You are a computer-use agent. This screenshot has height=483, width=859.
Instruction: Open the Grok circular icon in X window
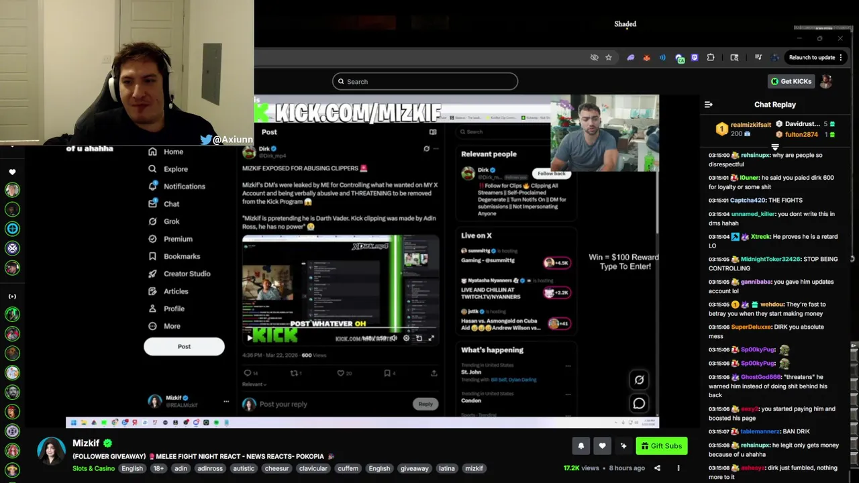(x=639, y=380)
